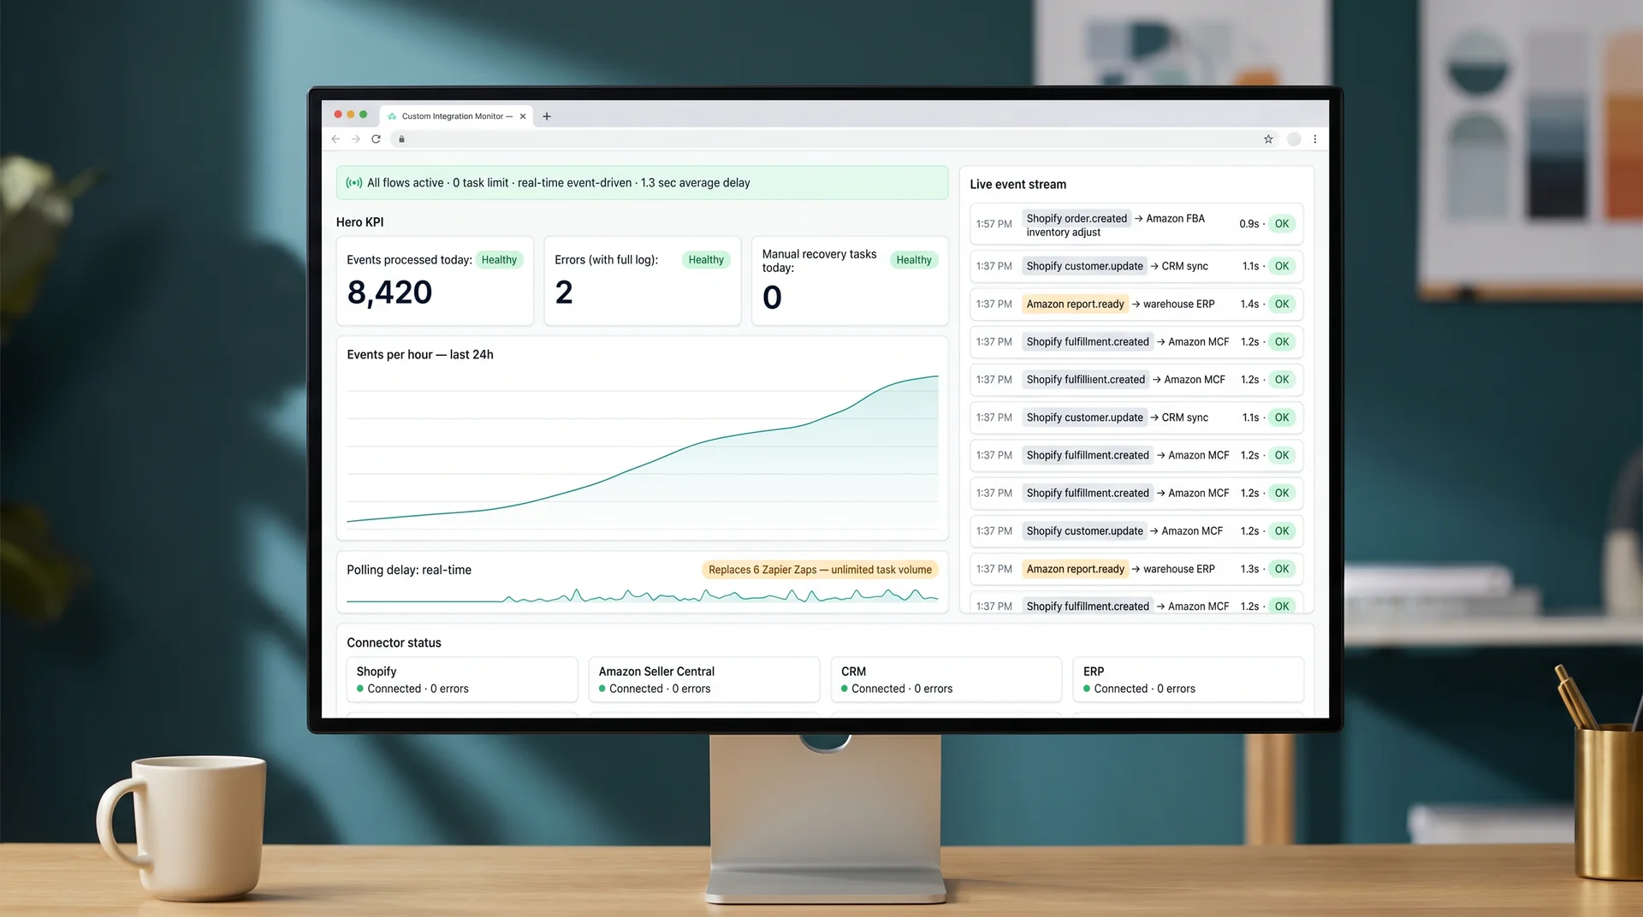1643x917 pixels.
Task: Click the Polling delay sparkline chart
Action: pyautogui.click(x=643, y=595)
